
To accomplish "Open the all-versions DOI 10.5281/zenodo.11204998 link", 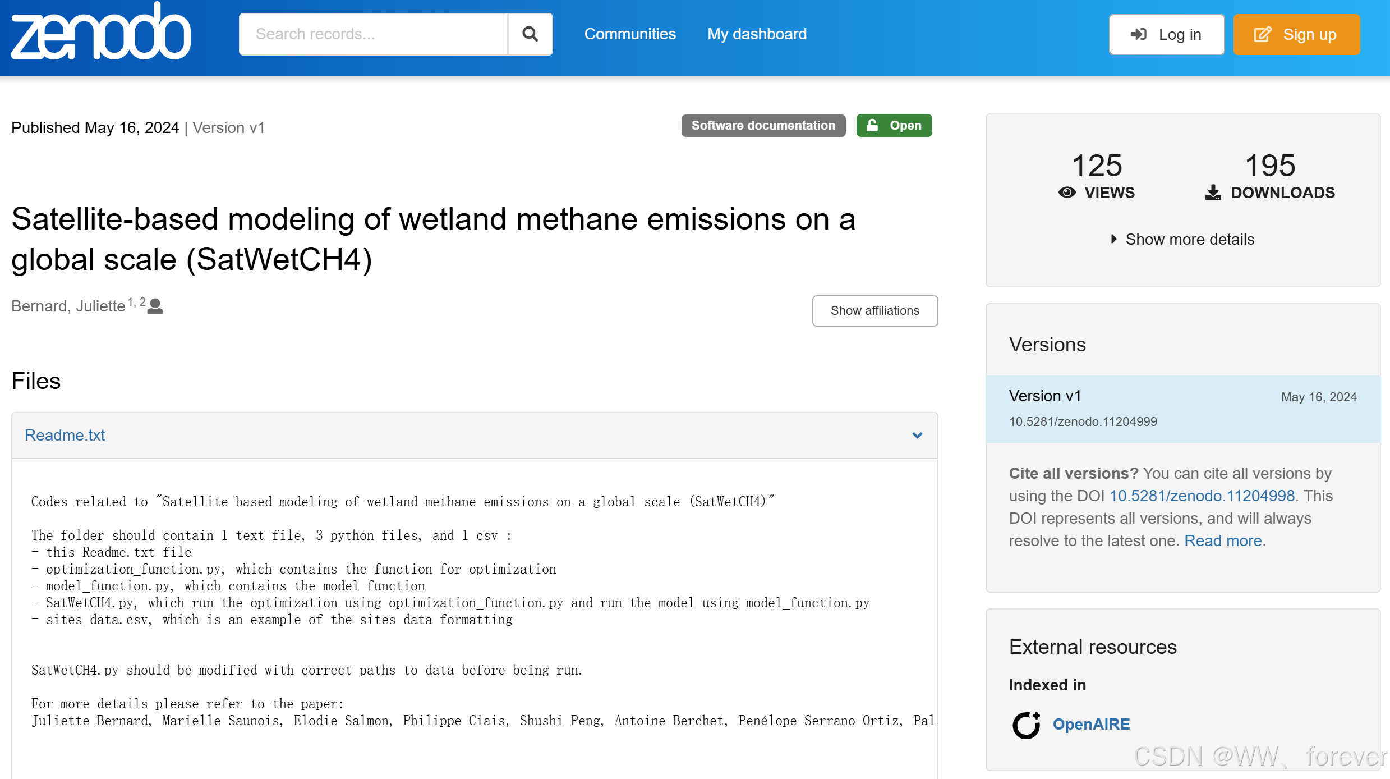I will click(1202, 496).
